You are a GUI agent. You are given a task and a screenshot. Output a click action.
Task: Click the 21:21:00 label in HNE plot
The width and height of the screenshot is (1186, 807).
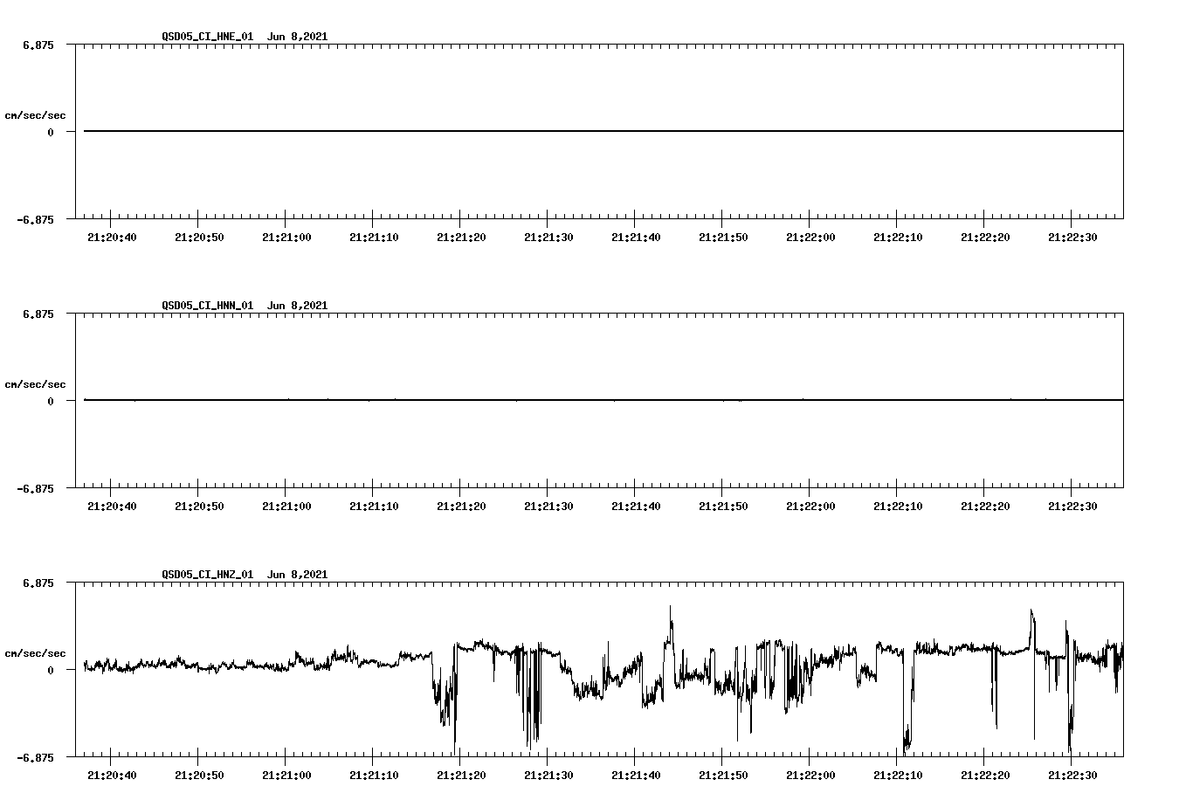[286, 237]
